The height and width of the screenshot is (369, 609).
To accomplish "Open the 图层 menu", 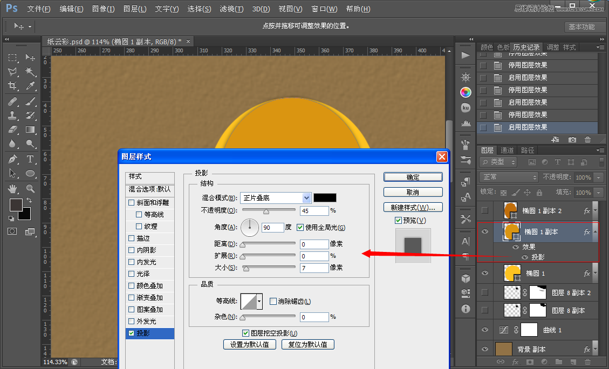I will pos(135,9).
